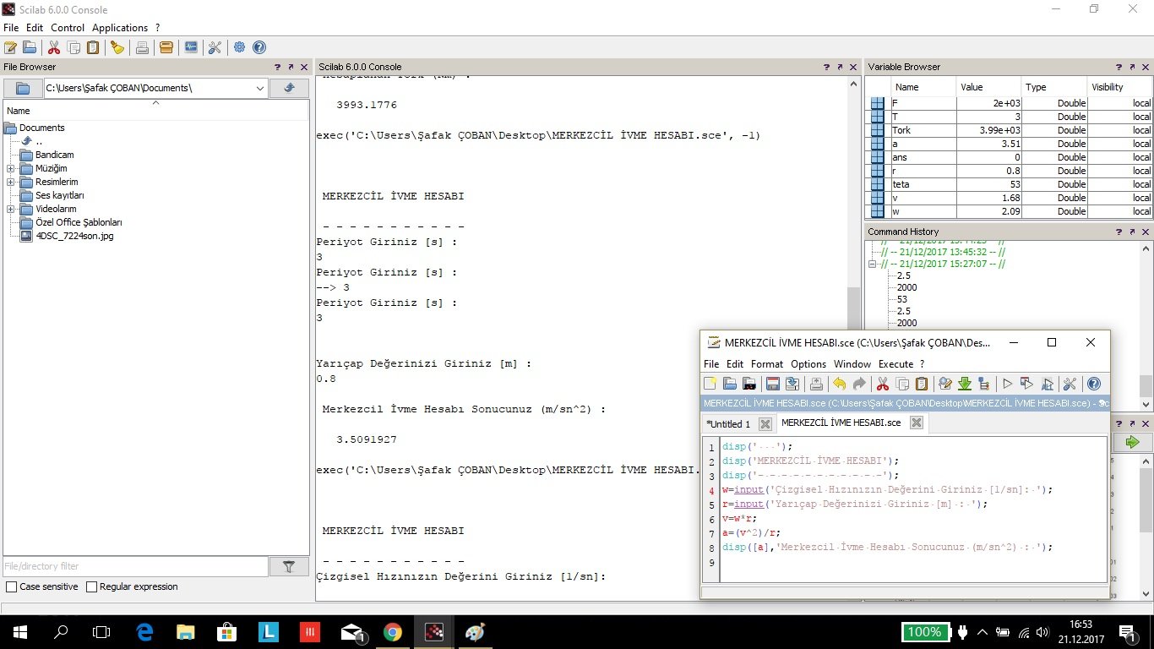Viewport: 1154px width, 649px height.
Task: Go to parent directory in File Browser
Action: point(290,88)
